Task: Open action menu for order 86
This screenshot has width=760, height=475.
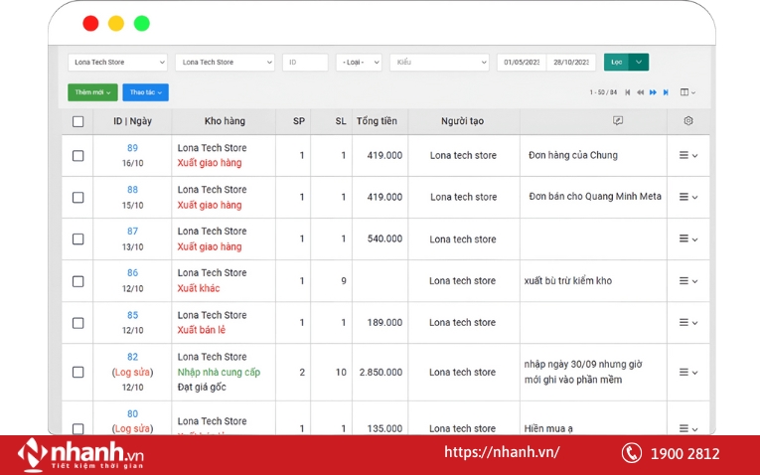Action: click(x=688, y=281)
